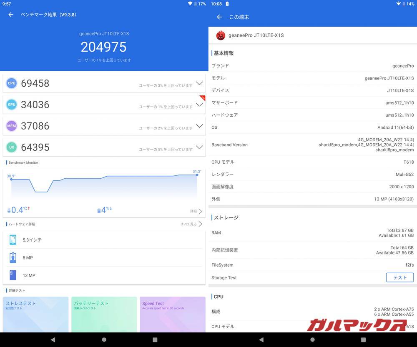The image size is (417, 347).
Task: Tap the back arrow on ベンチマーク結果 screen
Action: tap(10, 15)
